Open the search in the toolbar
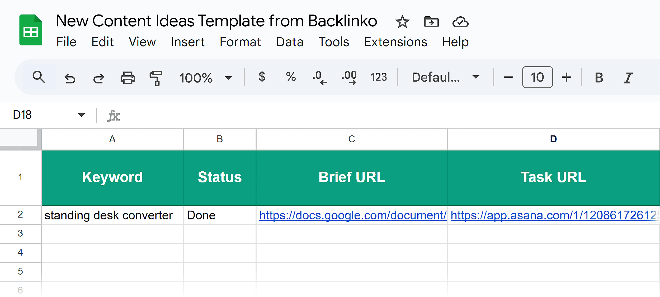 39,77
